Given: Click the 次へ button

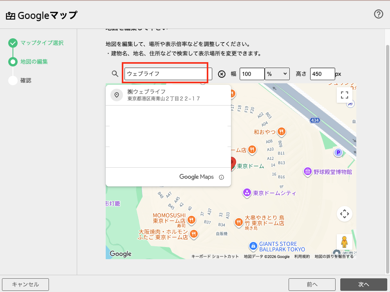Looking at the screenshot, I should tap(364, 285).
